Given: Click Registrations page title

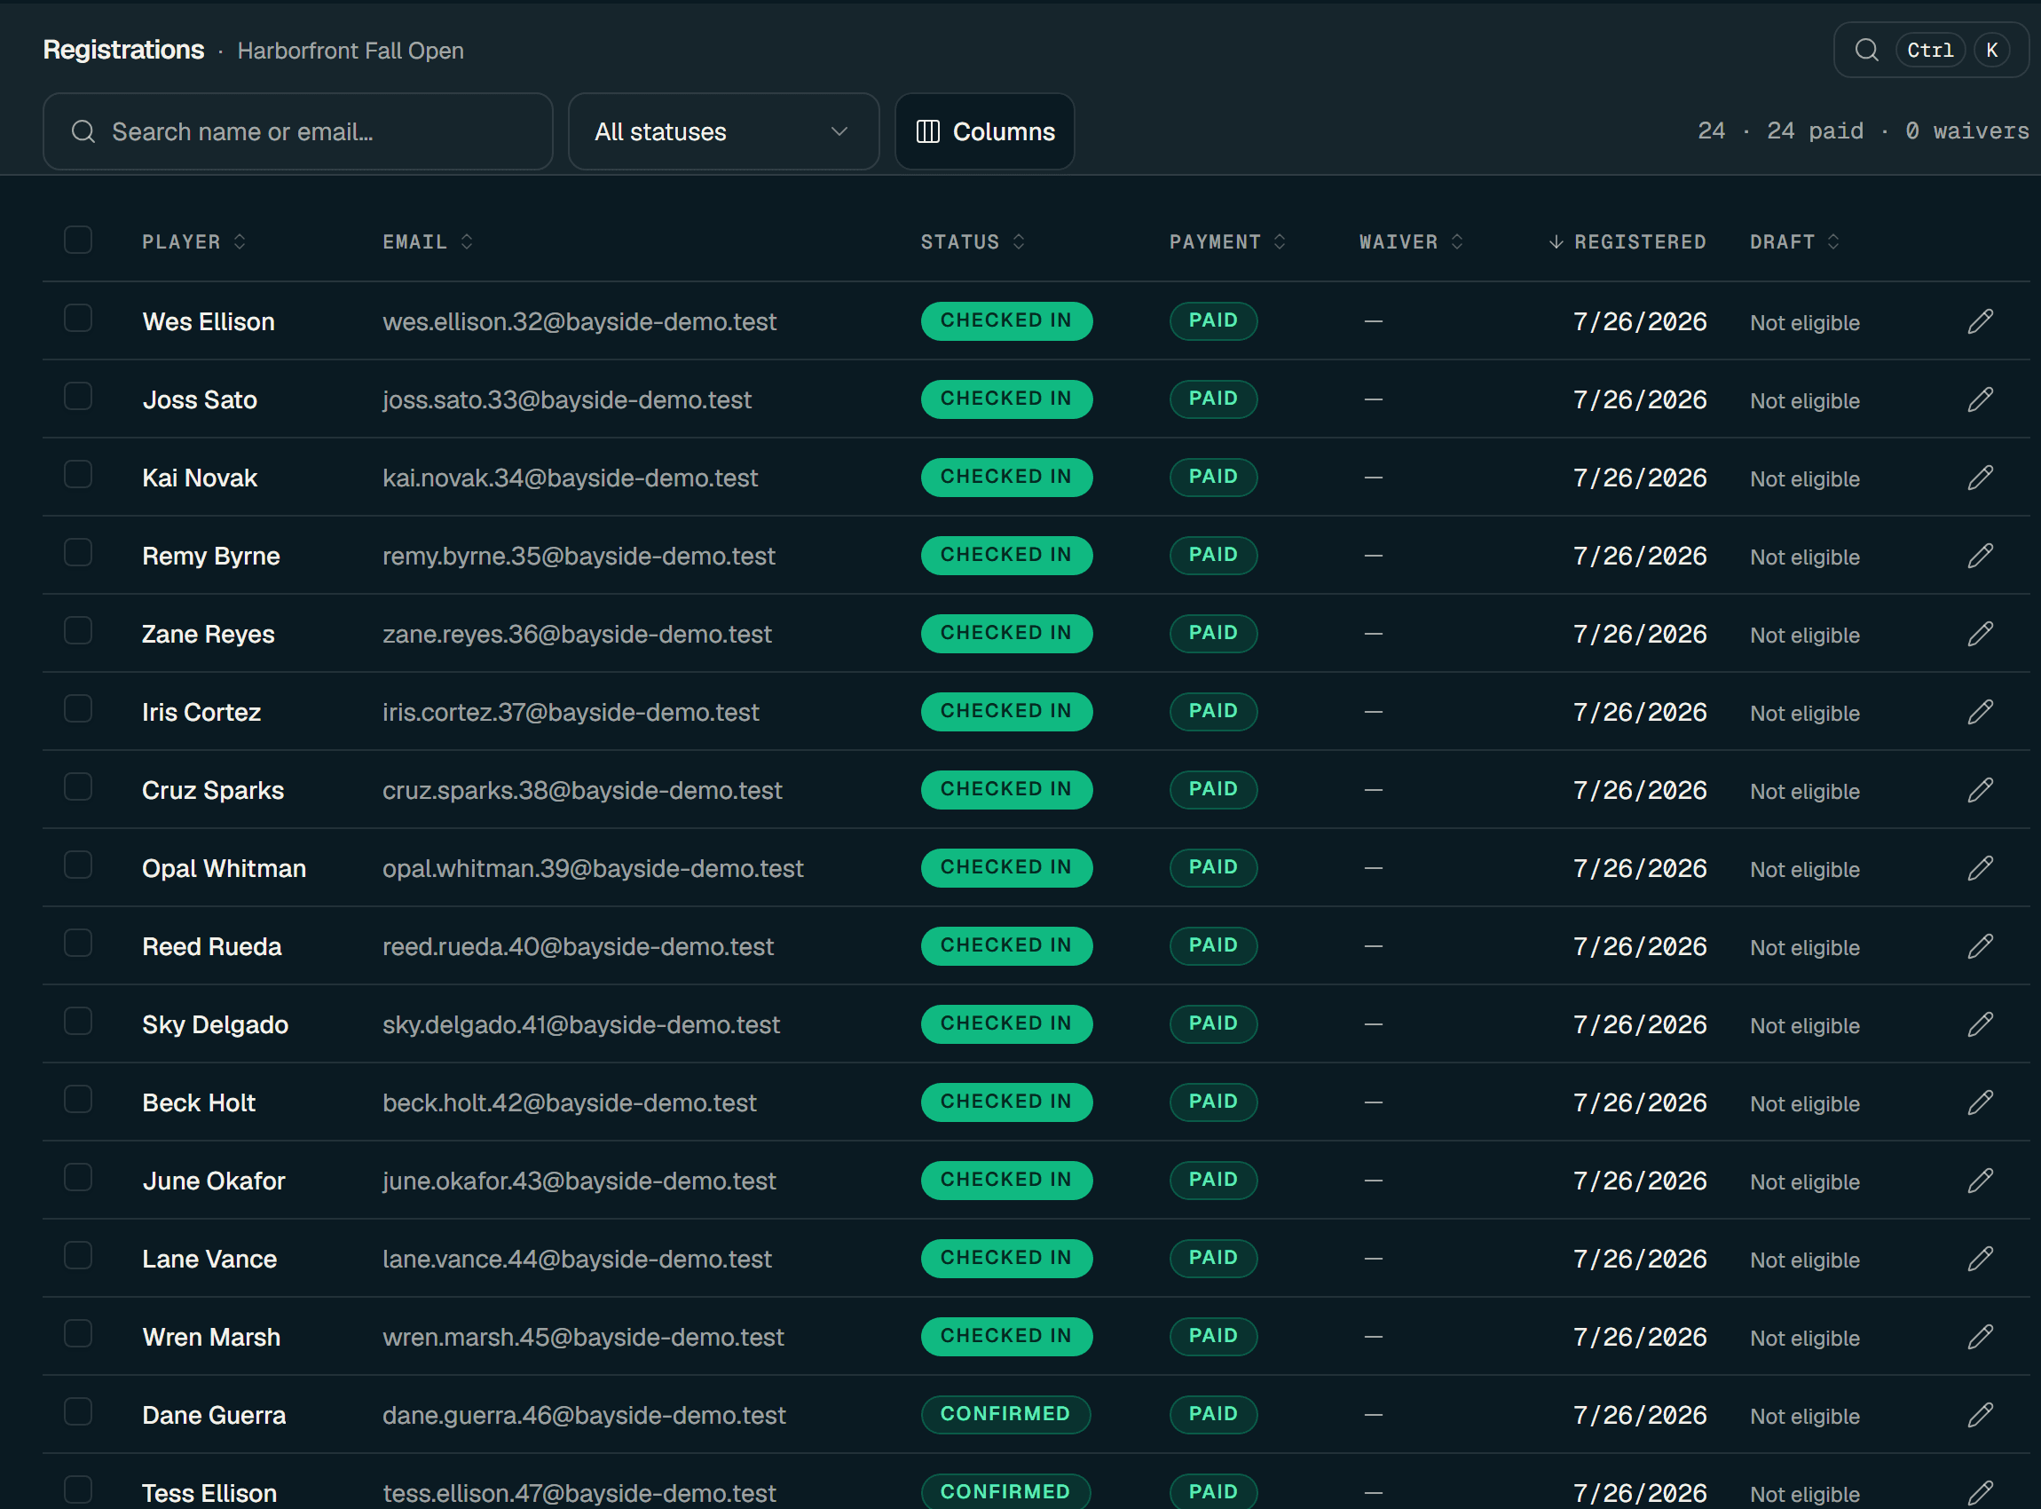Looking at the screenshot, I should click(x=123, y=51).
